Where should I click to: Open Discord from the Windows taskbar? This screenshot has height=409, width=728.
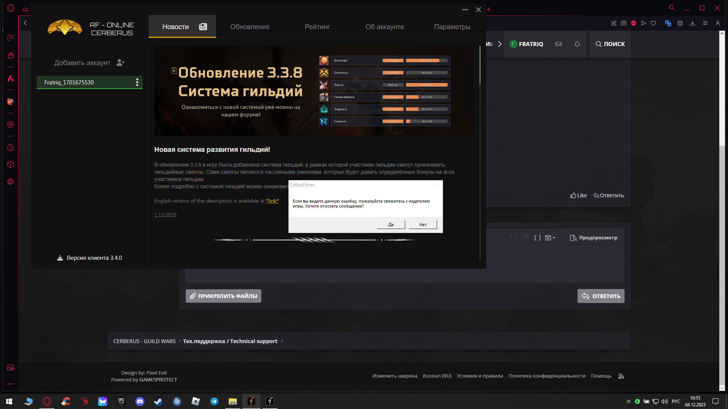[x=140, y=401]
